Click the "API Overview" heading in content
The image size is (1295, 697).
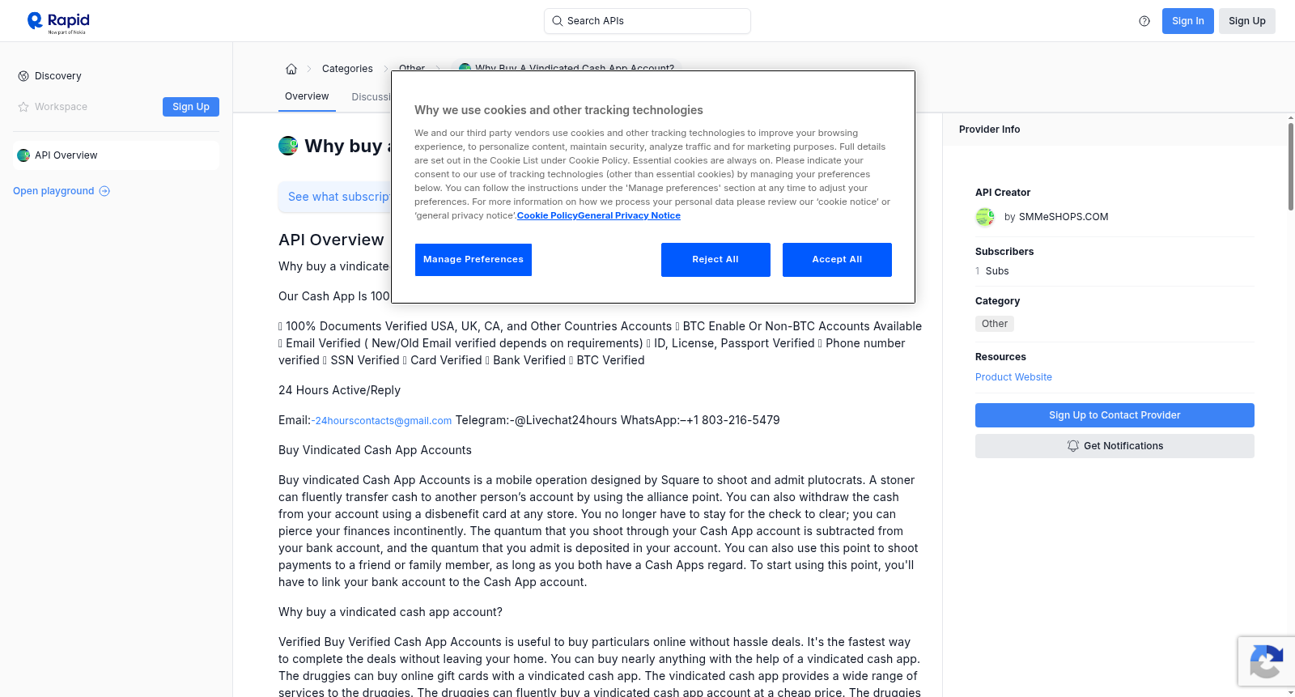(x=331, y=240)
